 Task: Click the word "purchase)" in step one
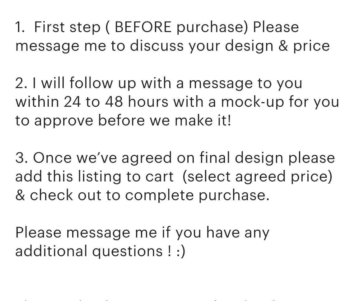click(x=212, y=27)
